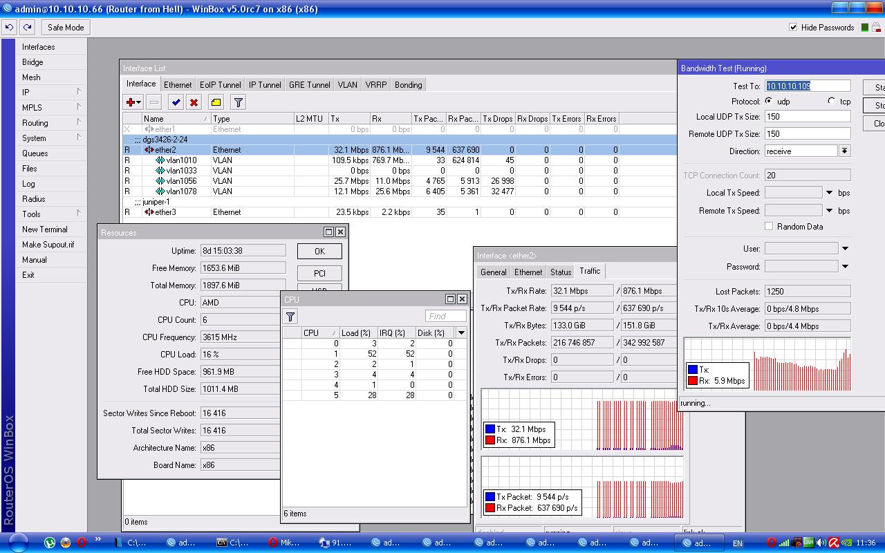Viewport: 885px width, 553px height.
Task: Open the Direction dropdown
Action: 845,151
